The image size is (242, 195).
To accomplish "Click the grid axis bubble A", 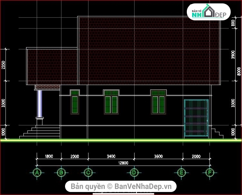I will [37, 173].
